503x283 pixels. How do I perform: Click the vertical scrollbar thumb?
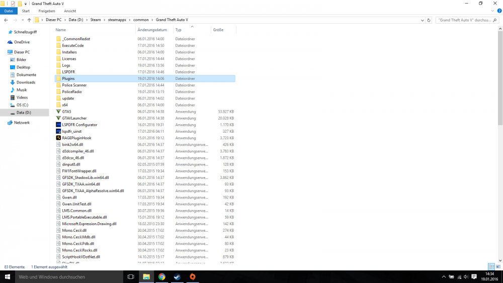(x=500, y=78)
